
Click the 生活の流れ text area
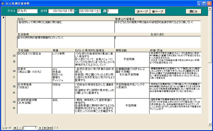tap(158, 42)
